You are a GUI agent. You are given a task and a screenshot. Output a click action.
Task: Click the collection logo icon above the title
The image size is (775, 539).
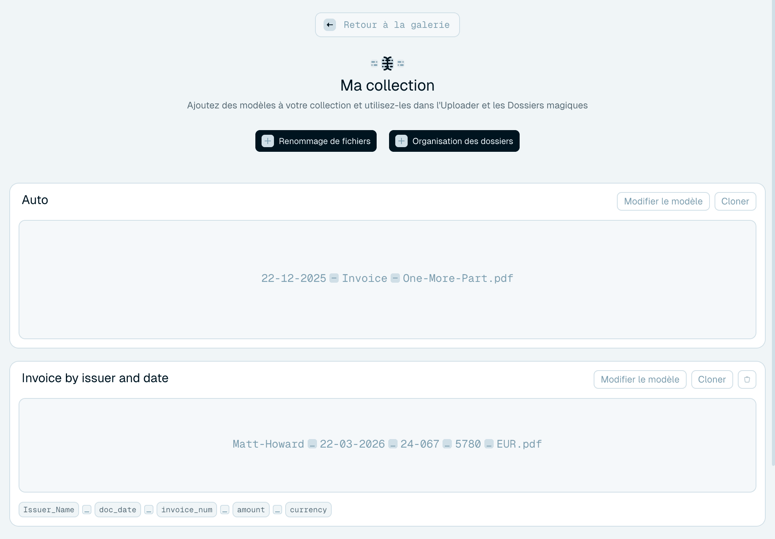[x=387, y=63]
